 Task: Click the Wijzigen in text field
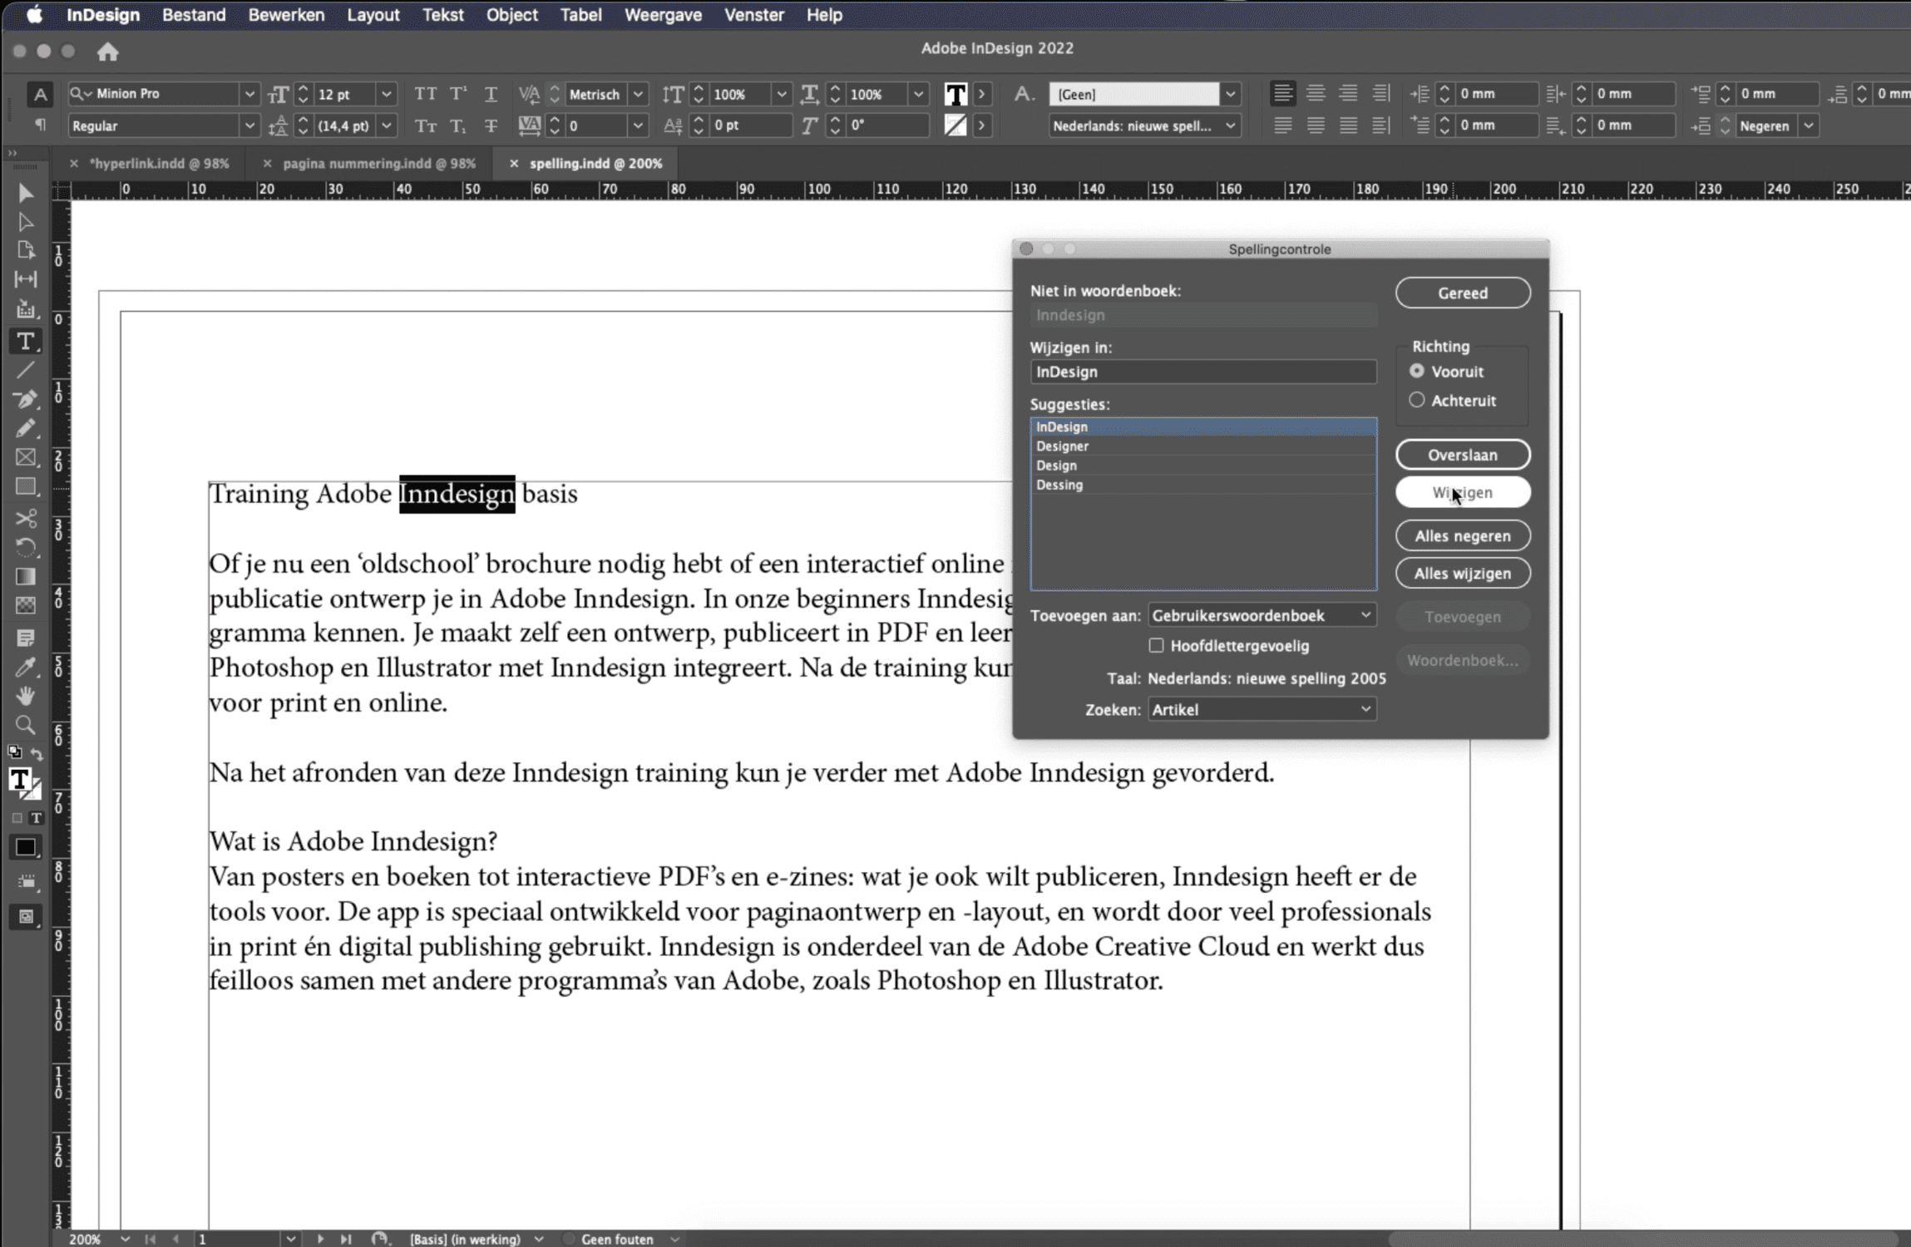[x=1202, y=372]
